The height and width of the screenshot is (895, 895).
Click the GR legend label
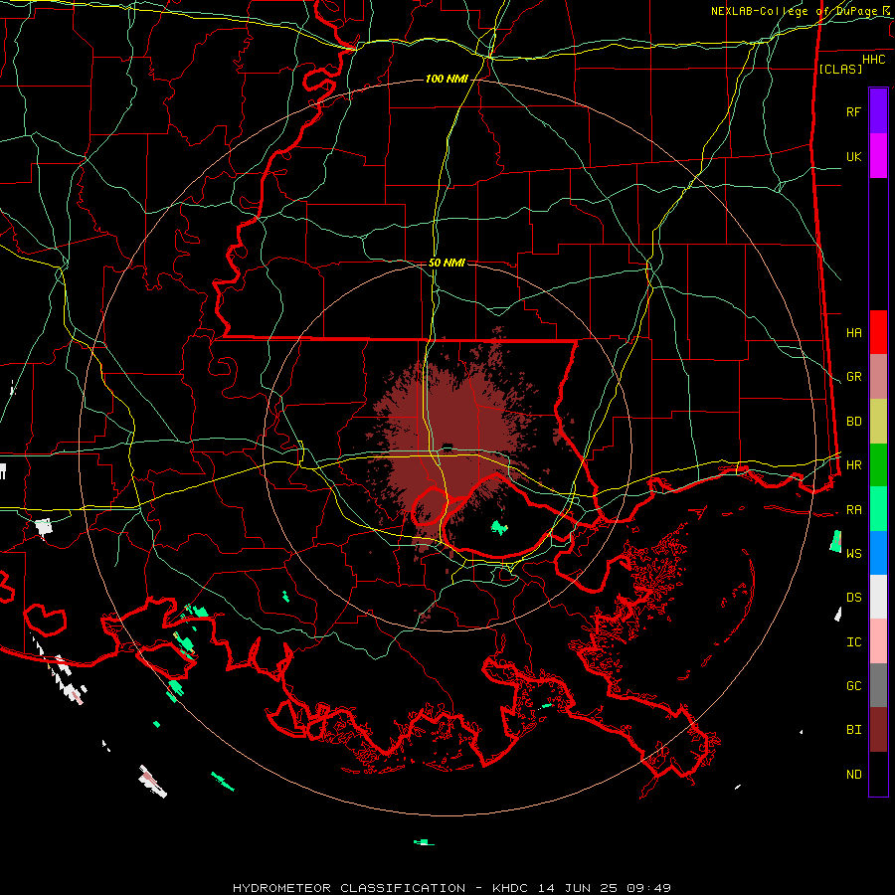pyautogui.click(x=853, y=377)
